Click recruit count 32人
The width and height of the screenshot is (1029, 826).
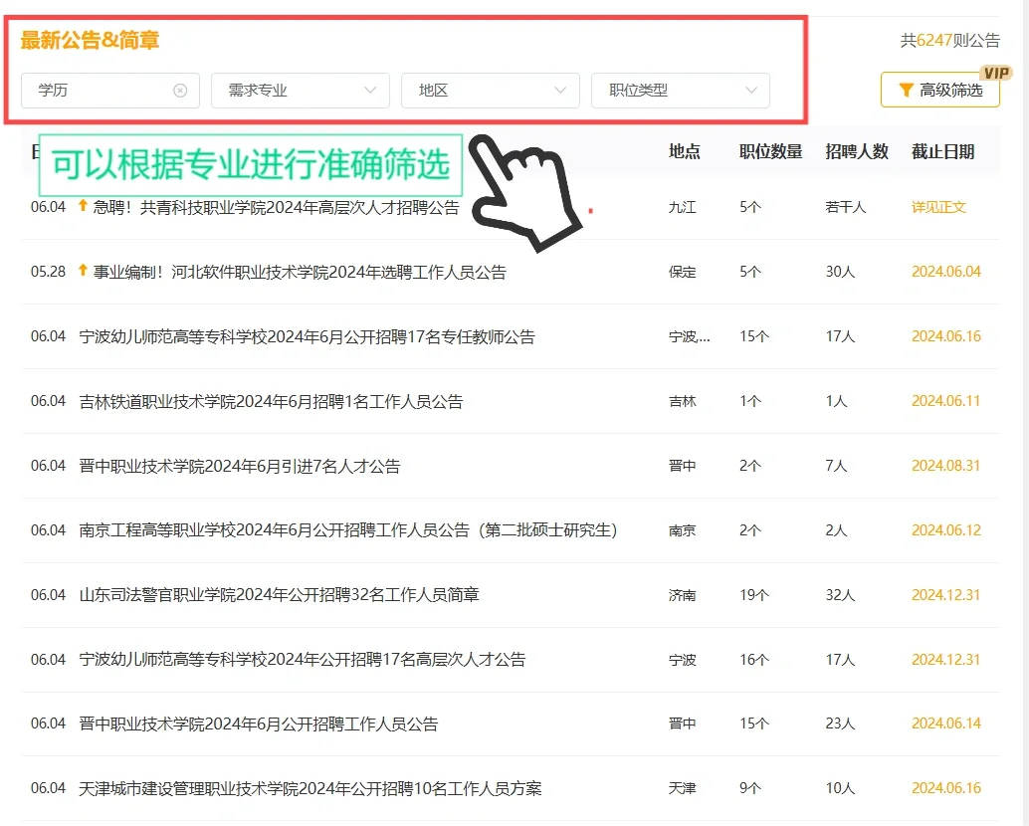[841, 595]
